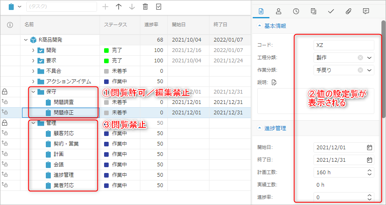Click the (タスク) name input field
This screenshot has width=386, height=205.
coord(61,7)
